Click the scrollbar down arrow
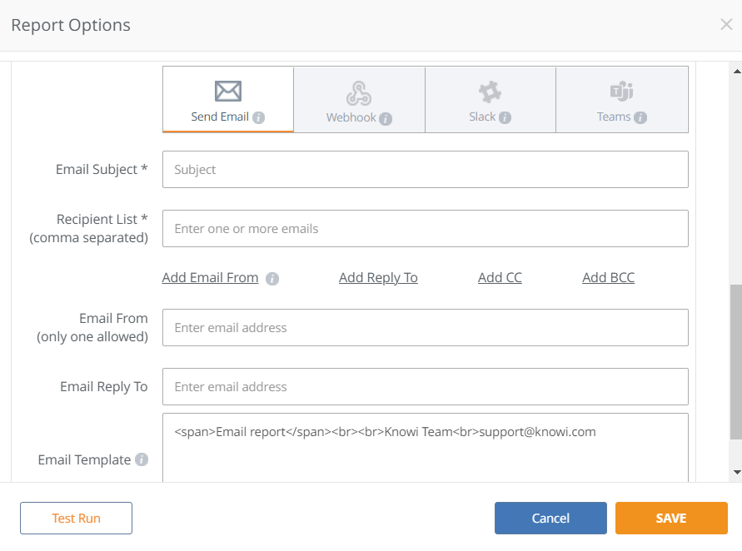Screen dimensions: 742x551 [x=737, y=472]
